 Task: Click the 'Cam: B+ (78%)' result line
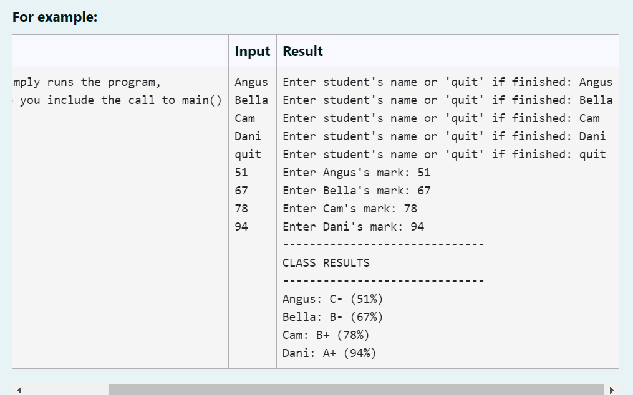[326, 335]
